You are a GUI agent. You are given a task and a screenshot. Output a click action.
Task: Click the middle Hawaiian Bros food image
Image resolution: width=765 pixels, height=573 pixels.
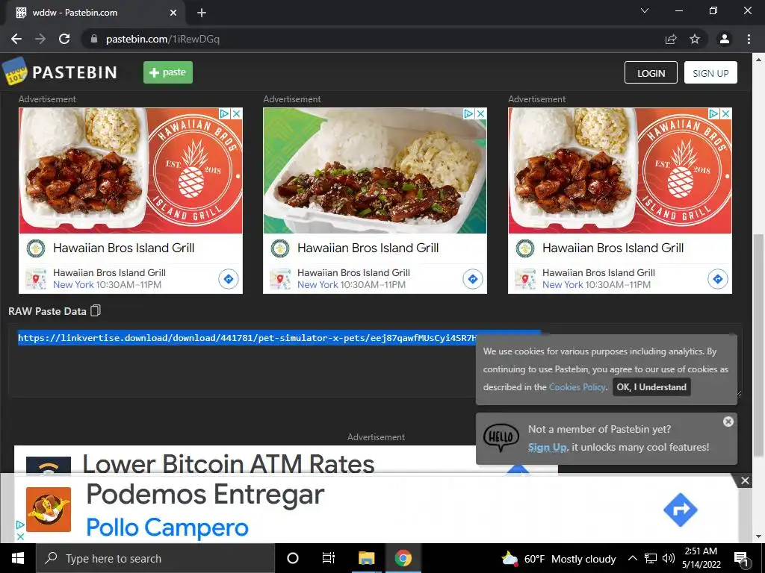coord(375,171)
